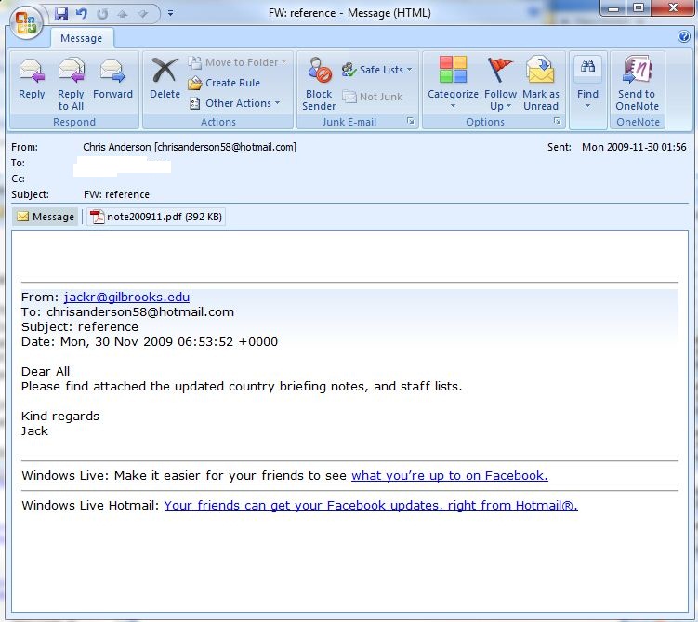Click jackr@gilbrooks.edu email link
Screen dimensions: 698x622
(127, 297)
